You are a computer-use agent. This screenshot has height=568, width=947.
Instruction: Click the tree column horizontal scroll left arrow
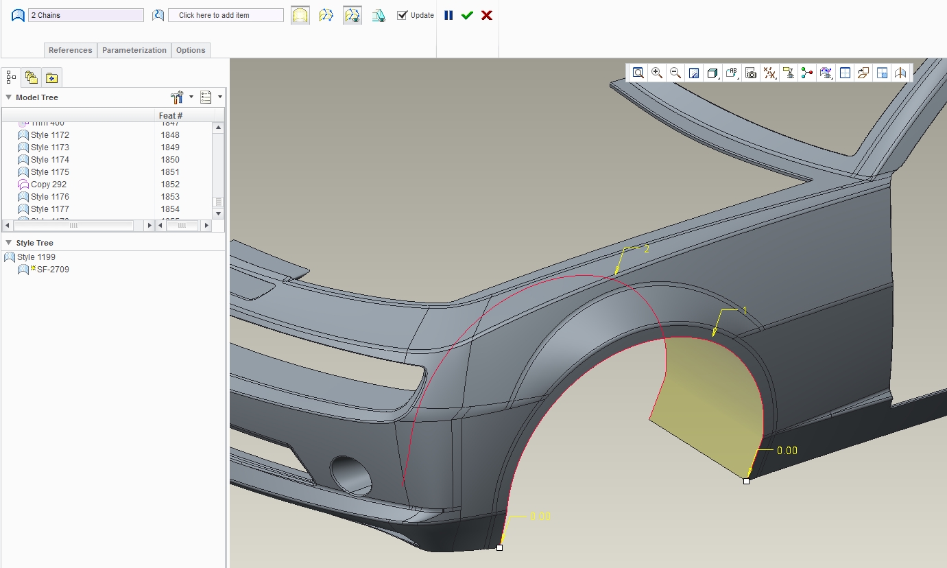click(x=8, y=225)
